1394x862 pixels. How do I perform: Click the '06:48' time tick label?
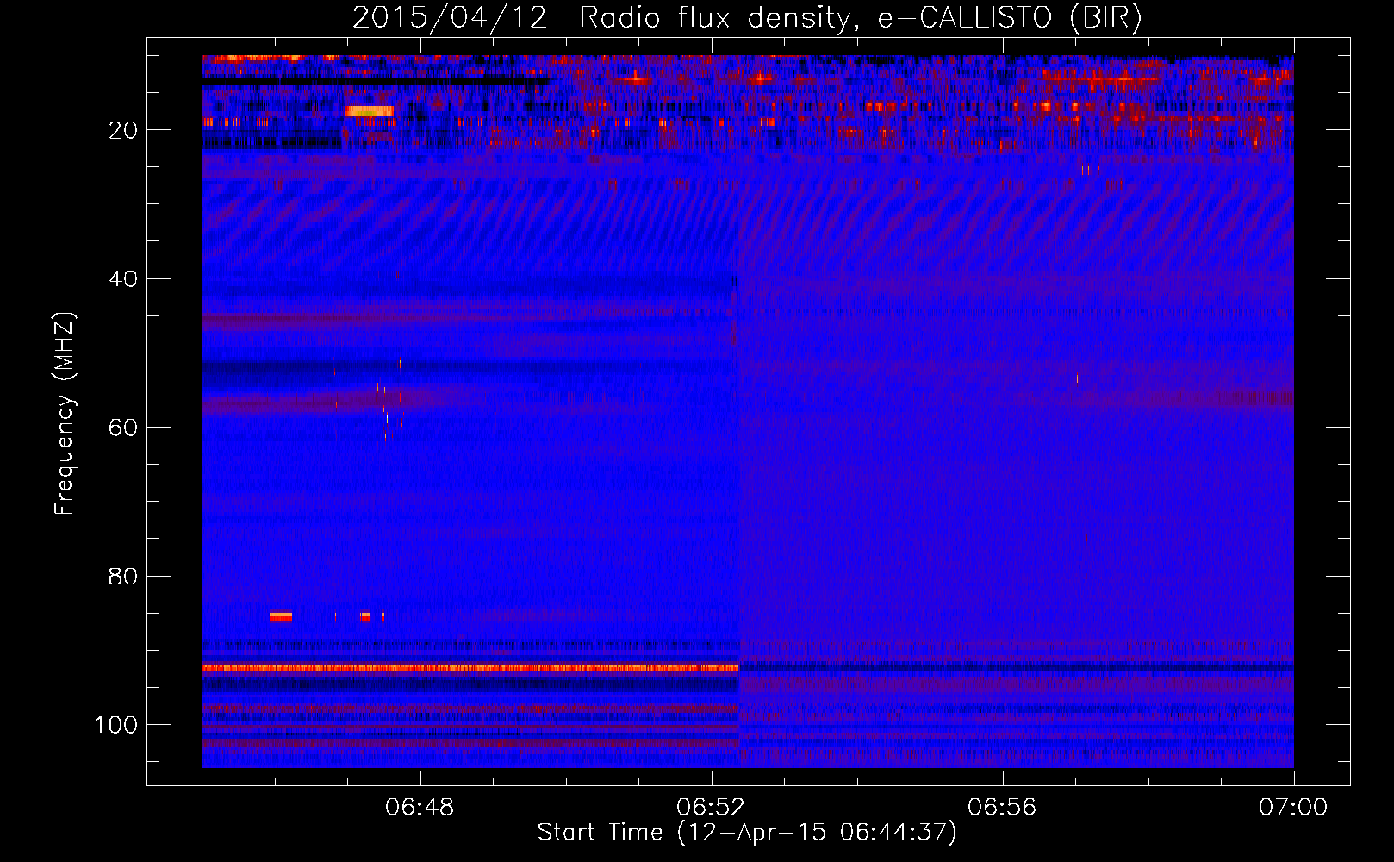[420, 808]
